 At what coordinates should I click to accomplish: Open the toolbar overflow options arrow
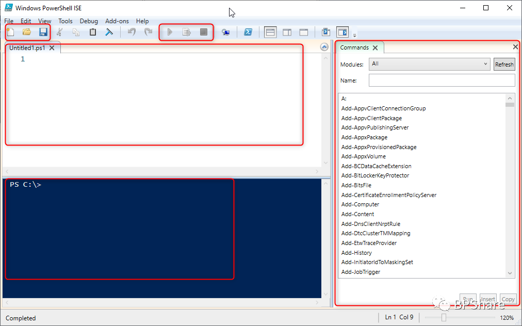(x=355, y=35)
